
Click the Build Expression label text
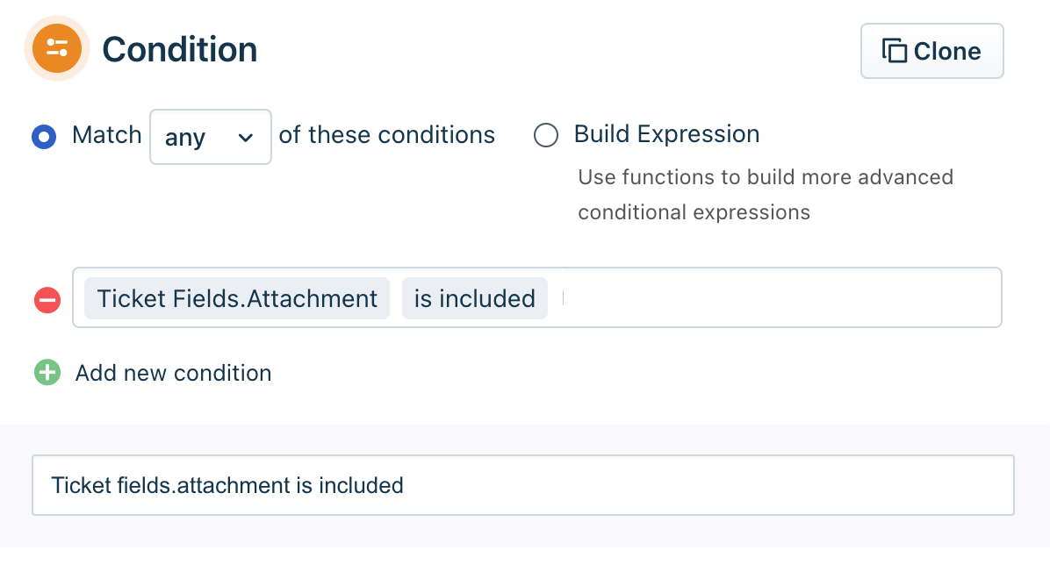667,134
